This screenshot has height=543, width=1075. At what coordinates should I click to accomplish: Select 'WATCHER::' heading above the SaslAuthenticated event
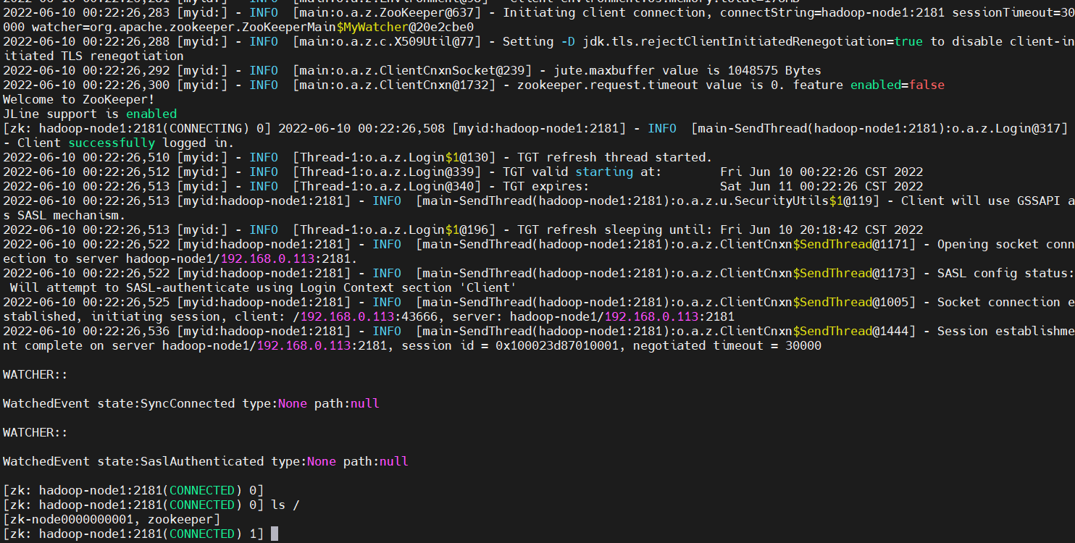(x=35, y=432)
